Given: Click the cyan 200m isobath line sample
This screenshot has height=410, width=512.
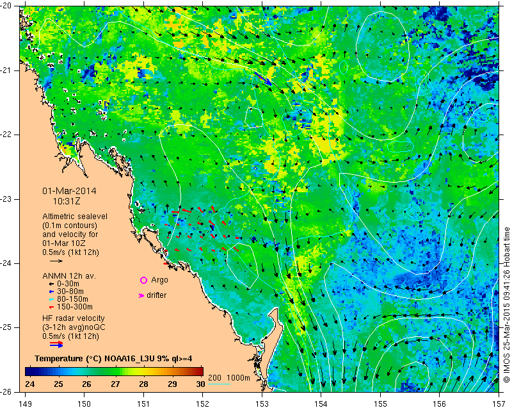Looking at the screenshot, I should [219, 384].
